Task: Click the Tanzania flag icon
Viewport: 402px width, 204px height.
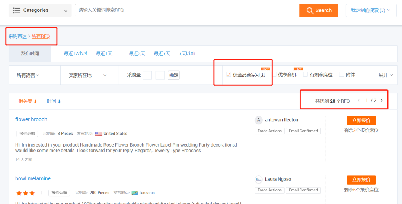Action: 135,193
